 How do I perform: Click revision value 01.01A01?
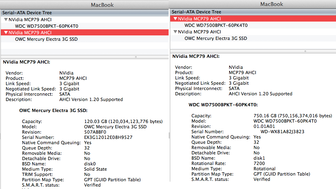point(264,126)
